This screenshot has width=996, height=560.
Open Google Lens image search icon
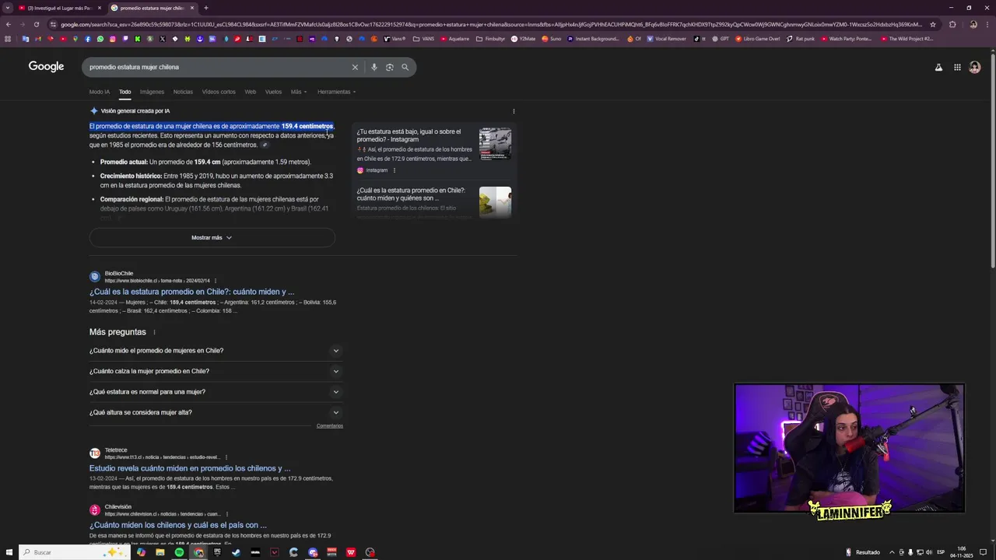[390, 67]
